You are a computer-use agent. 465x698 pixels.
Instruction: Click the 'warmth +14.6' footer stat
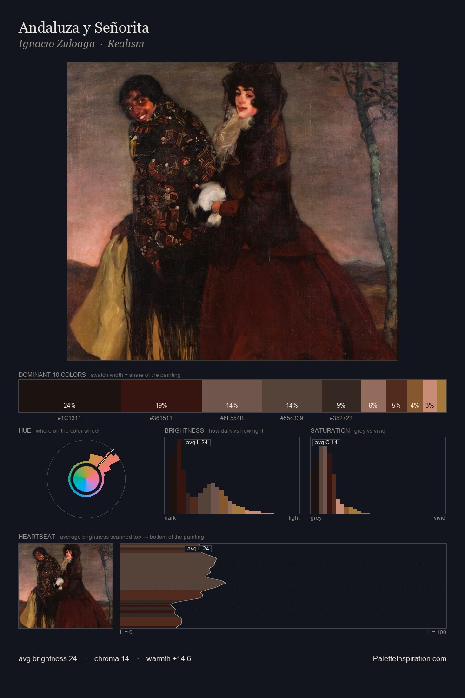pyautogui.click(x=169, y=658)
